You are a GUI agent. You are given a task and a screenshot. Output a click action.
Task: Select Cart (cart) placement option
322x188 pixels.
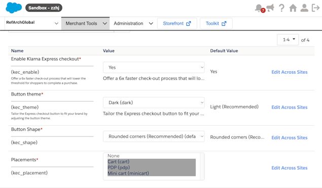point(152,162)
